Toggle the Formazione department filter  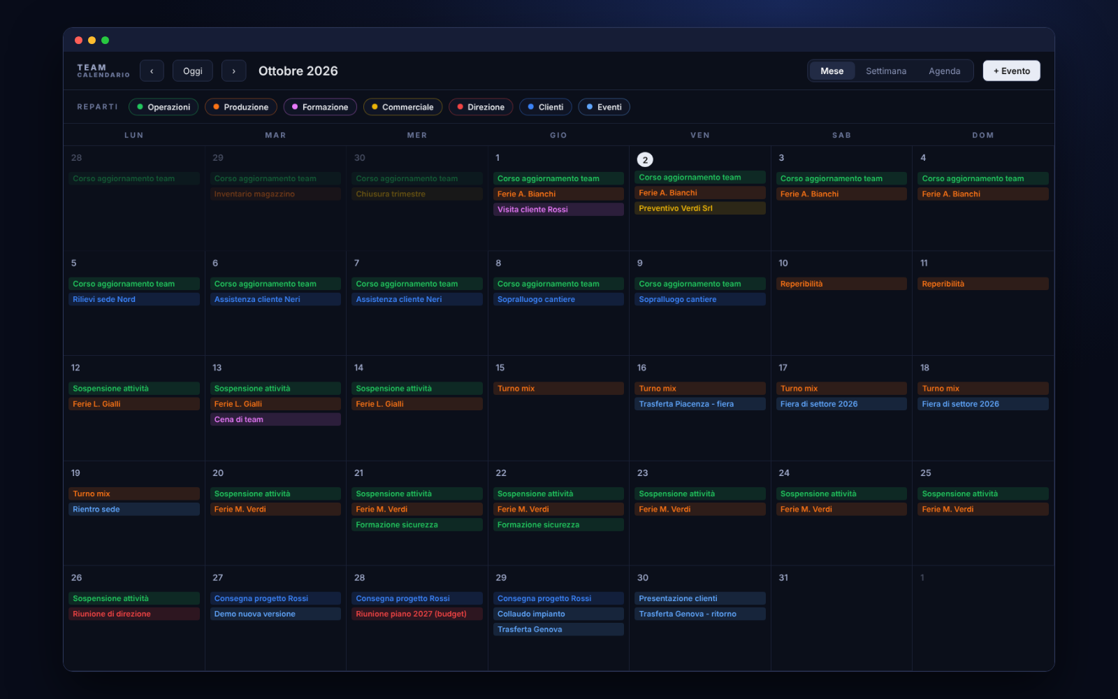point(320,107)
